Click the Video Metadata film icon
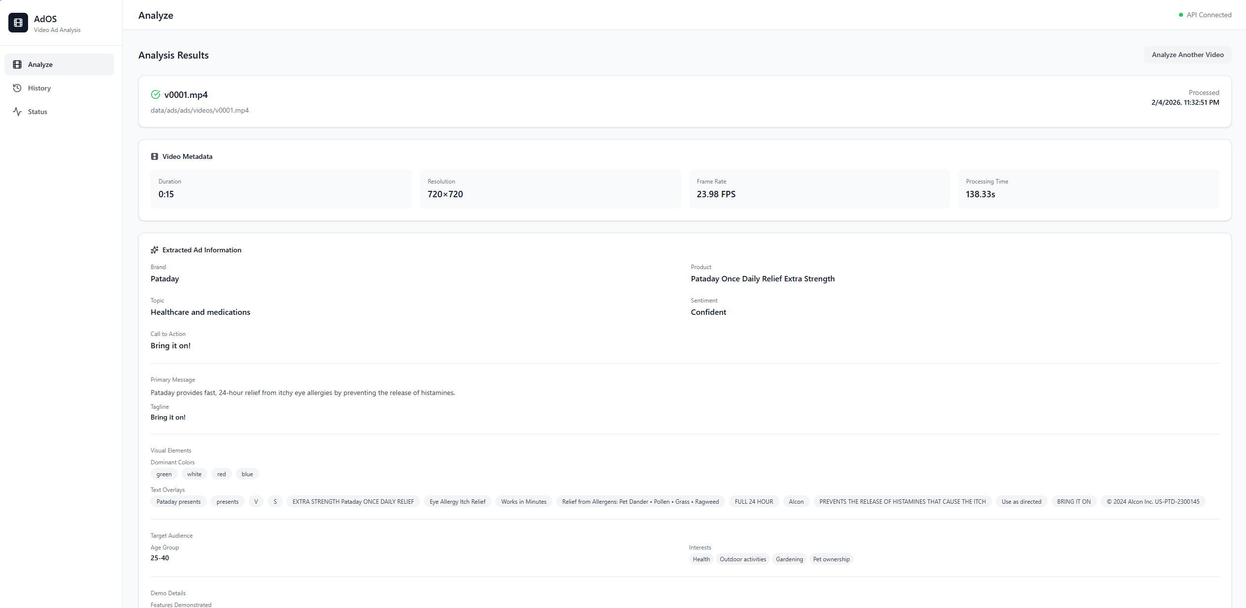The width and height of the screenshot is (1246, 608). 155,156
